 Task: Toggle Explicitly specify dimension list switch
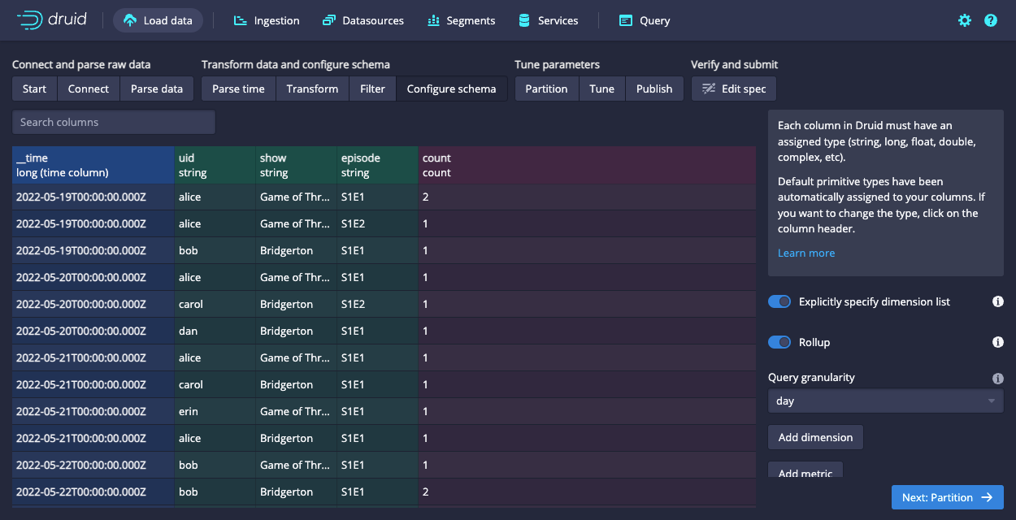pyautogui.click(x=779, y=301)
